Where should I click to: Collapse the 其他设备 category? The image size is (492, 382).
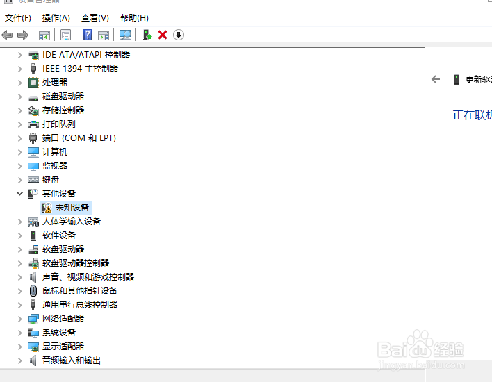click(19, 194)
